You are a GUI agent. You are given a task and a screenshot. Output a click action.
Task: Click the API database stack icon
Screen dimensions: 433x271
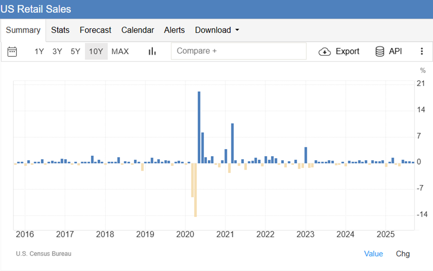click(x=380, y=51)
